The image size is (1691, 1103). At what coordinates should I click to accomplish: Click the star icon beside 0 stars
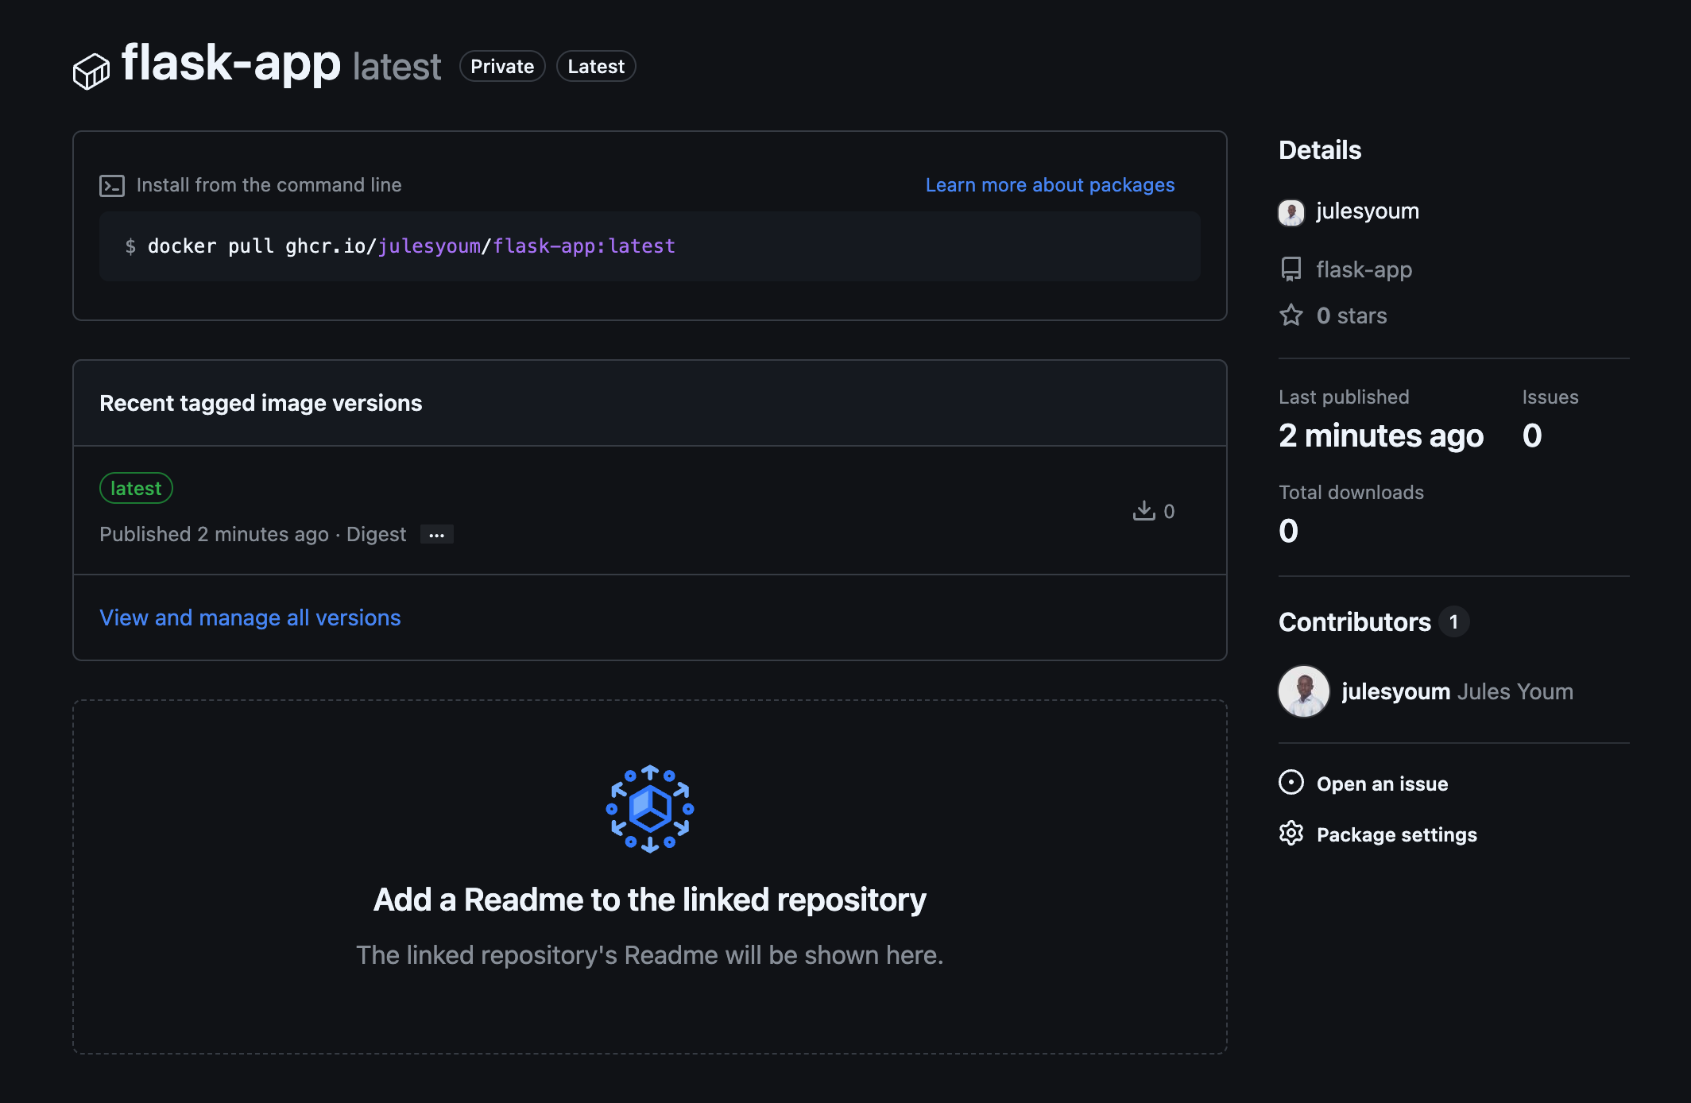pos(1291,315)
